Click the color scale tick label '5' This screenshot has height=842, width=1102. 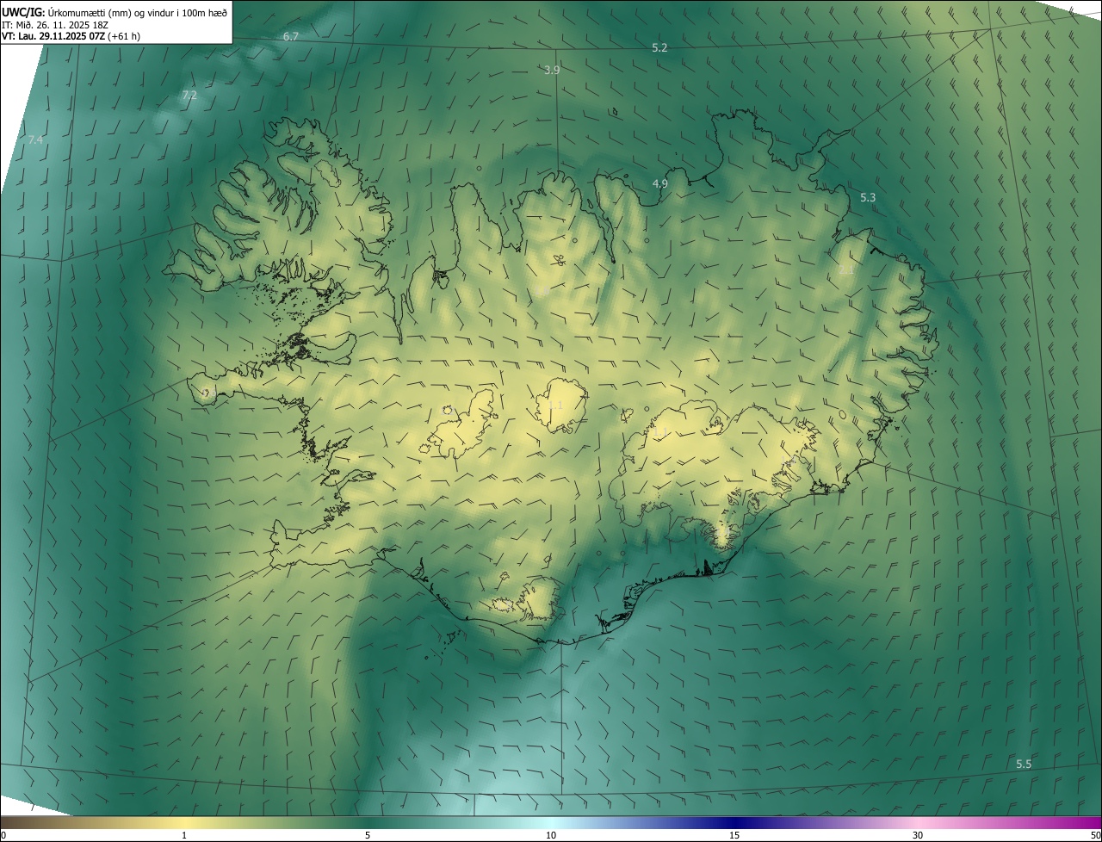[x=368, y=835]
